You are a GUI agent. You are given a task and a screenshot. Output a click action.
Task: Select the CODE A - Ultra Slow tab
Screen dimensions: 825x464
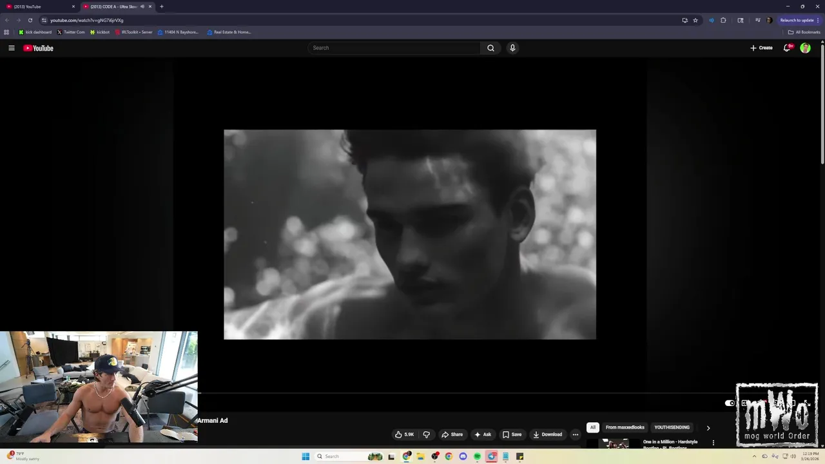pyautogui.click(x=116, y=6)
